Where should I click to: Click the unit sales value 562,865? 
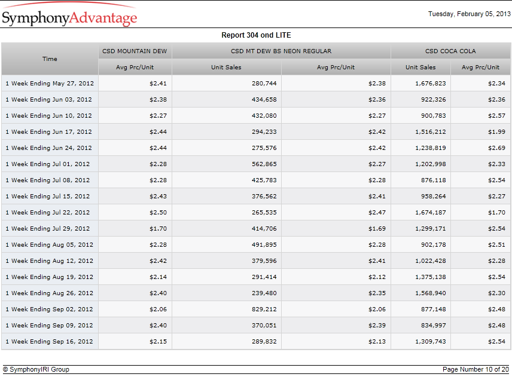(x=264, y=164)
